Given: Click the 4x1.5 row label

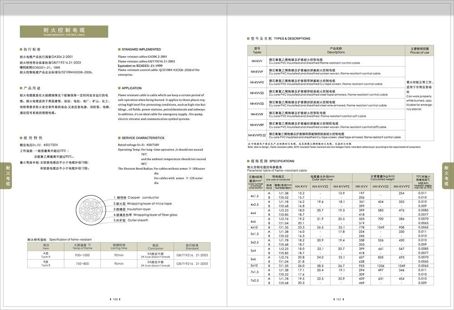Looking at the screenshot, I should [x=255, y=196].
